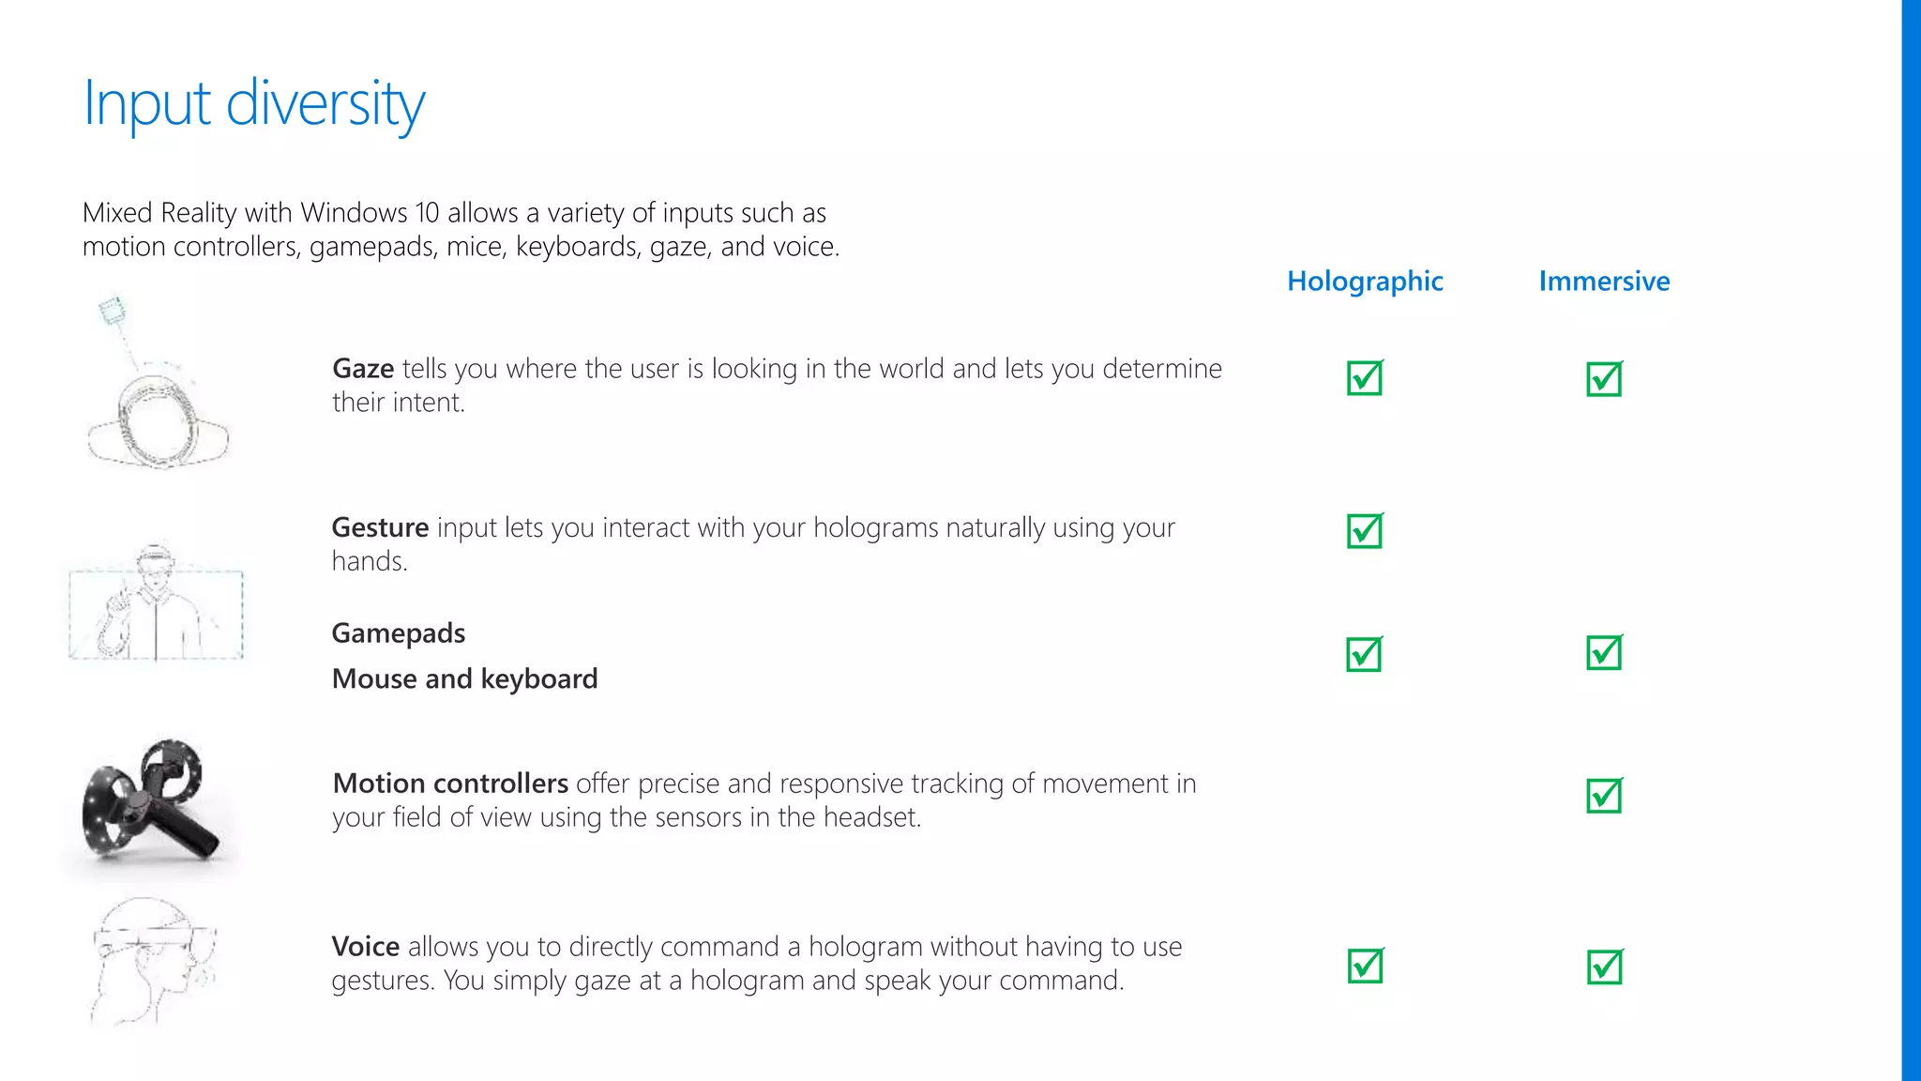Click Immersive checkmark for Gaze

1604,379
